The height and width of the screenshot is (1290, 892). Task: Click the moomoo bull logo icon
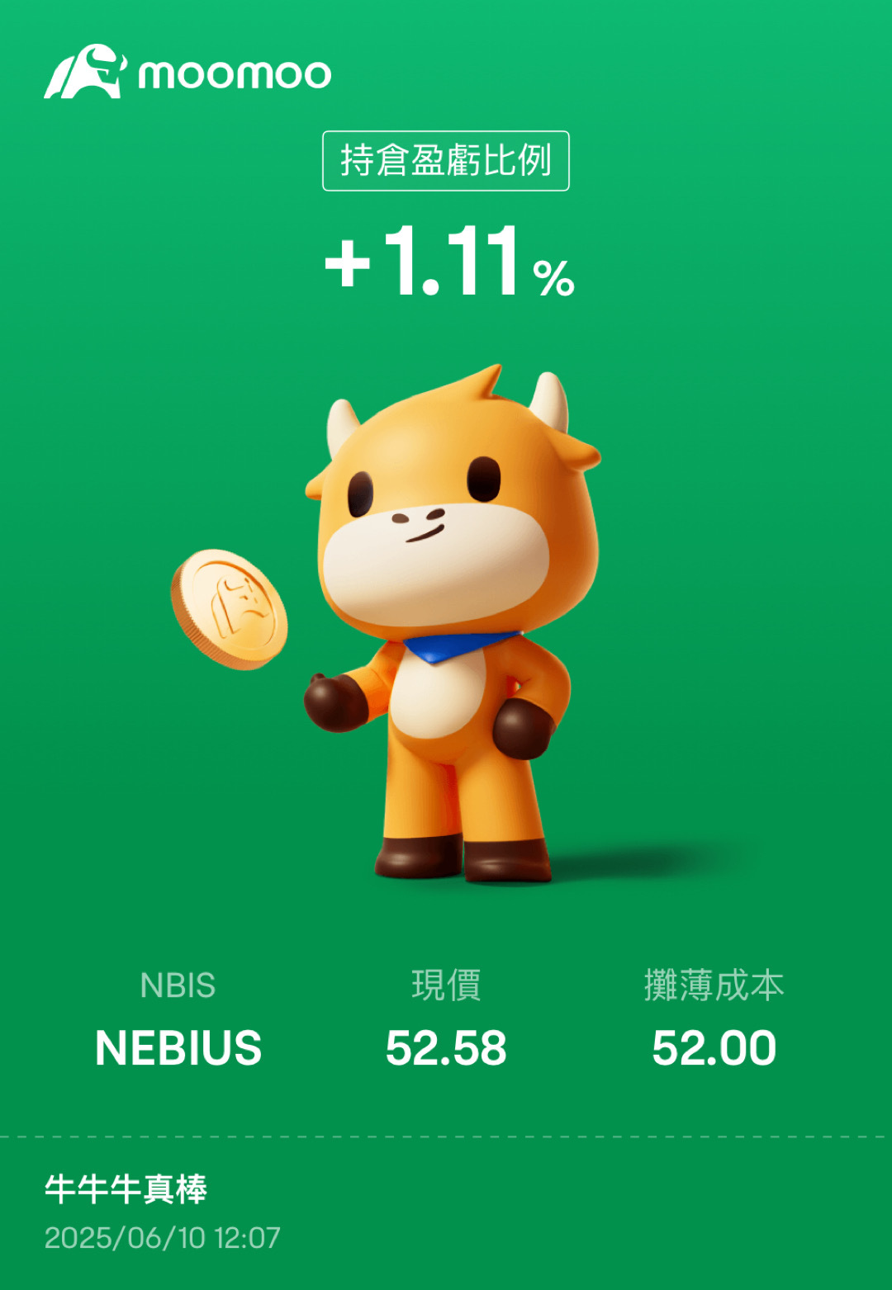tap(85, 72)
